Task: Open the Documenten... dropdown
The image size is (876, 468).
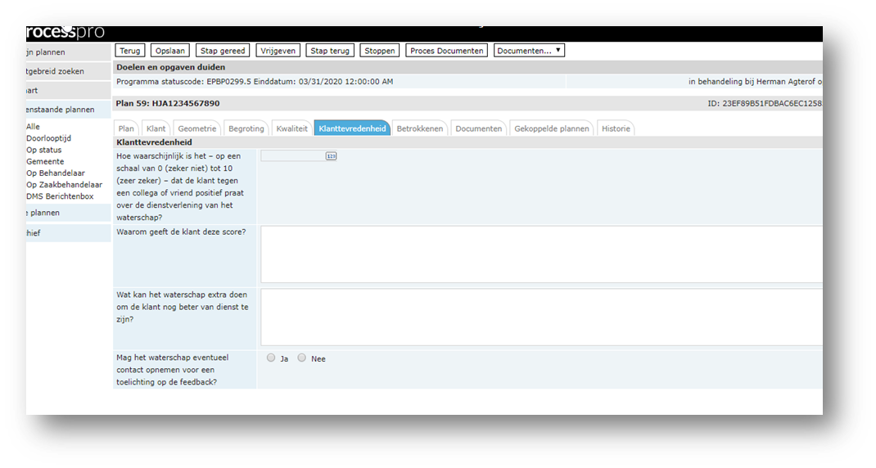Action: (x=529, y=51)
